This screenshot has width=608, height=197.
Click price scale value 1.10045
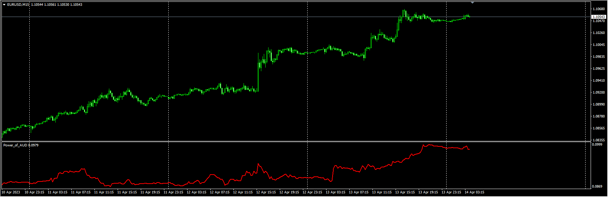[x=599, y=45]
